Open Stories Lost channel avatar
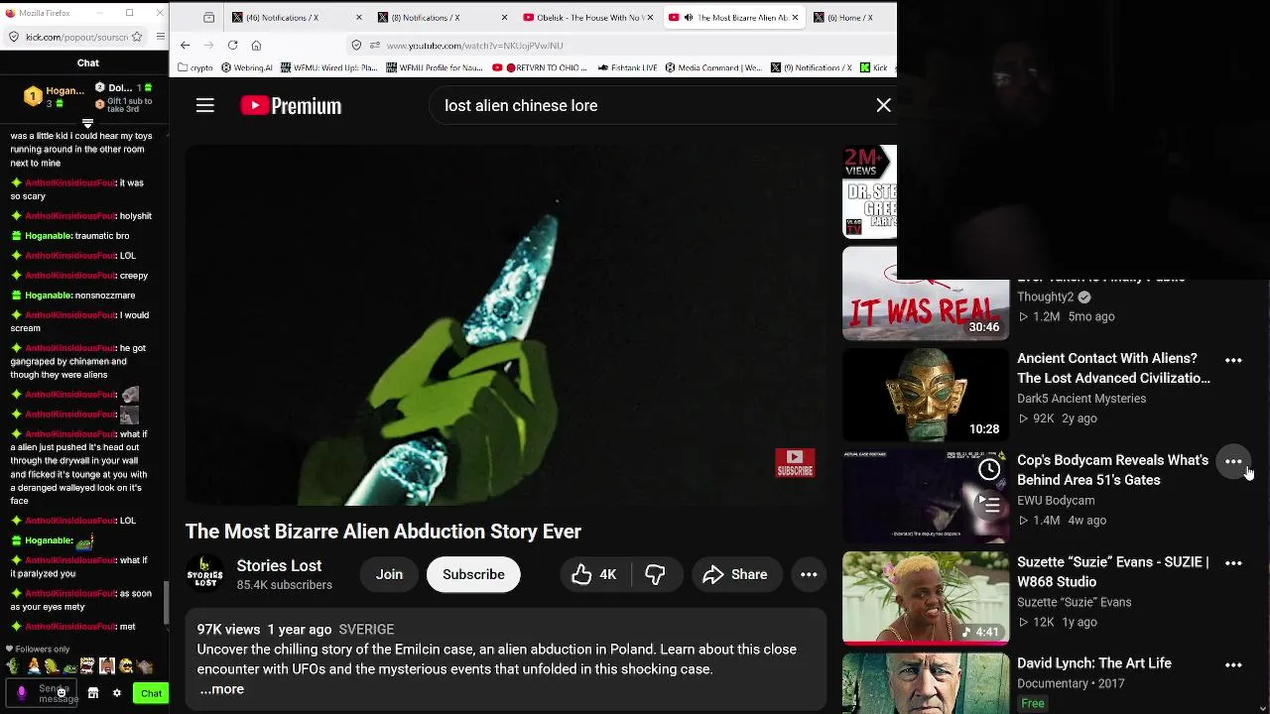1270x714 pixels. [x=205, y=574]
